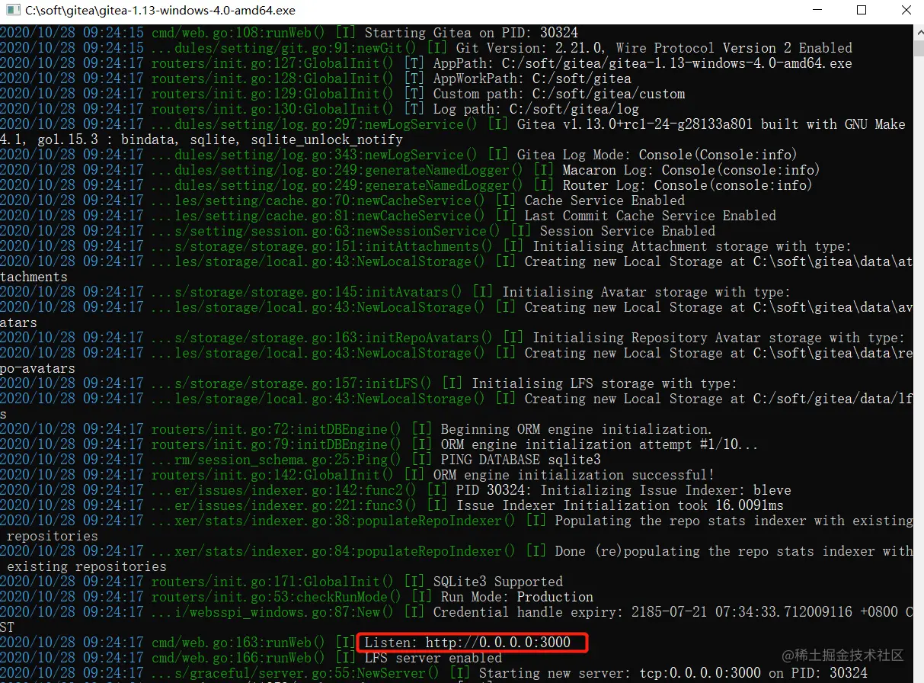
Task: Click the console window icon in the title bar
Action: (x=13, y=11)
